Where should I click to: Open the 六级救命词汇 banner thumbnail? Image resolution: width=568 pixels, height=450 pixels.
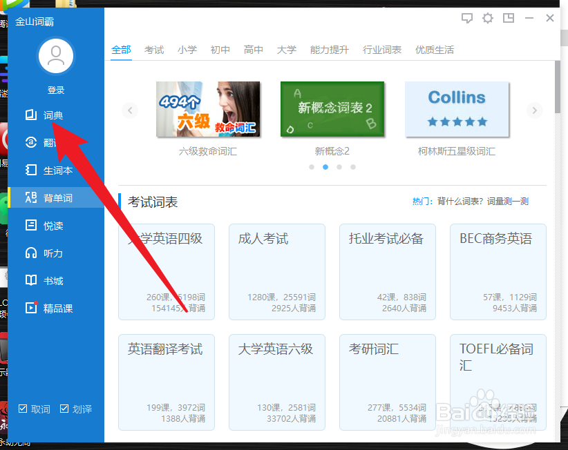pyautogui.click(x=208, y=109)
